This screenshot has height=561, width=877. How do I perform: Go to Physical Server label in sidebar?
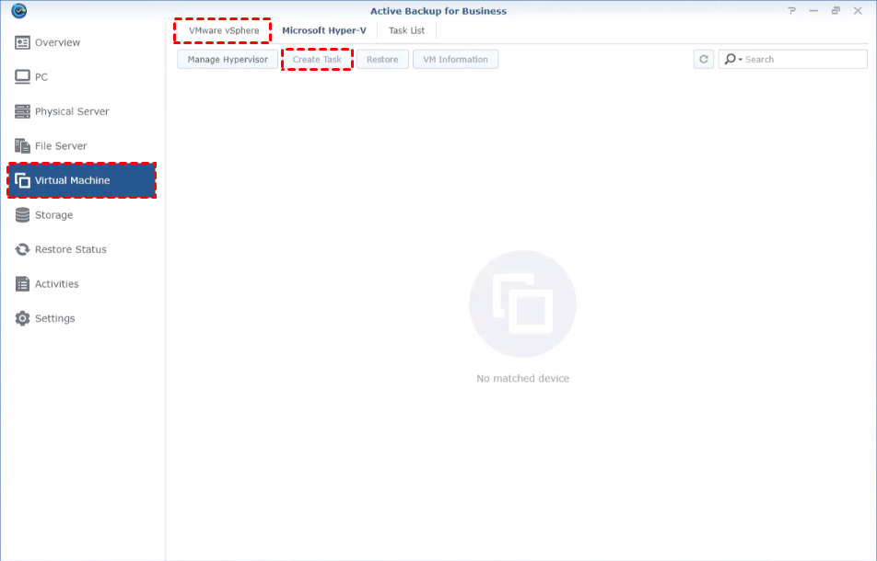point(72,111)
